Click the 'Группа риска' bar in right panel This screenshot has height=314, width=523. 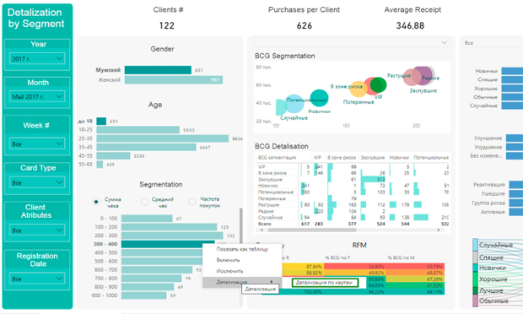(x=516, y=203)
